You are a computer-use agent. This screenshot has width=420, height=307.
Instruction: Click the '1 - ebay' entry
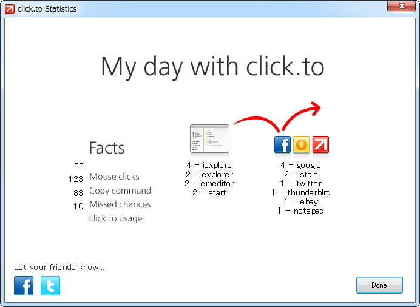point(301,202)
